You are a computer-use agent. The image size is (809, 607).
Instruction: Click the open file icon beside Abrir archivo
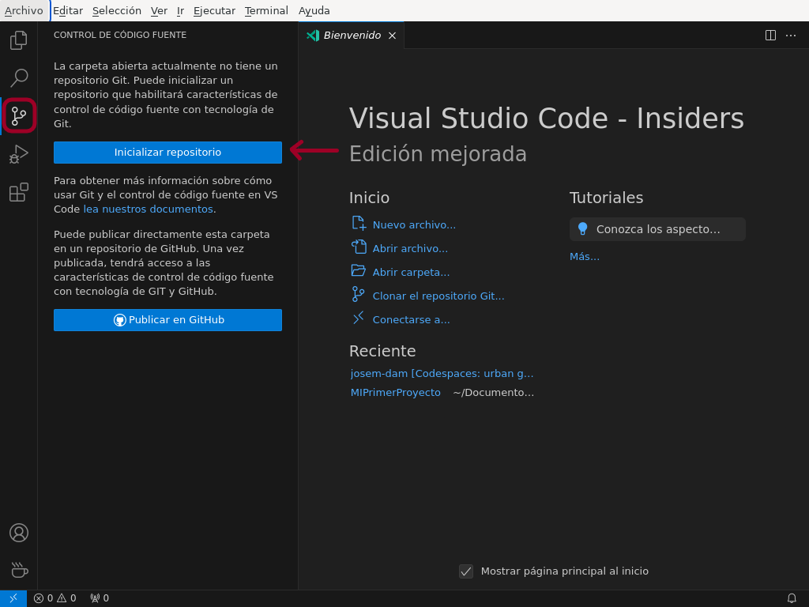pos(359,247)
